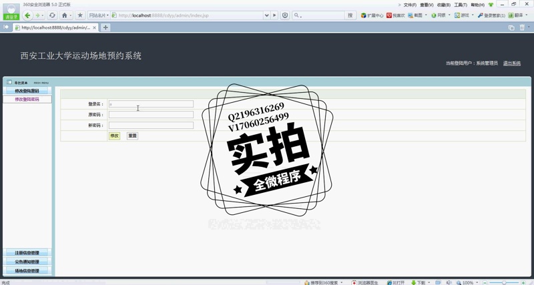Open the 扩展中心 extension center
This screenshot has height=285, width=534.
pyautogui.click(x=372, y=15)
